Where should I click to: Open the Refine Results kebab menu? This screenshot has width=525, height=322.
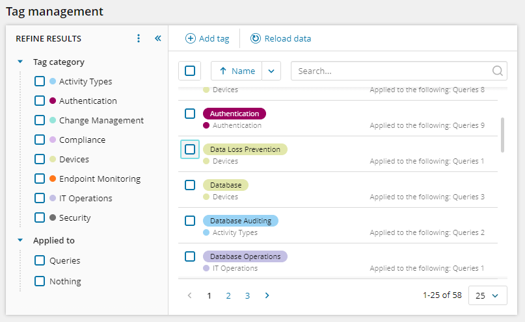point(139,38)
